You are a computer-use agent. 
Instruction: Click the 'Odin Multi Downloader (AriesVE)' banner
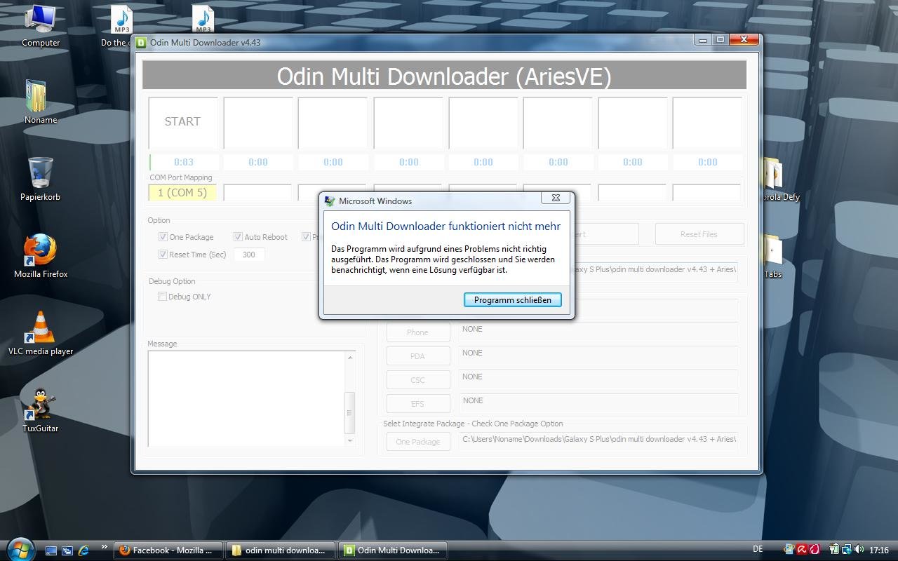tap(444, 75)
